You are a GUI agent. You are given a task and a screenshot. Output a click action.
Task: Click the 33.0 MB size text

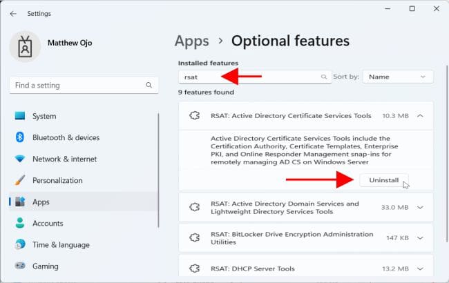pos(394,208)
